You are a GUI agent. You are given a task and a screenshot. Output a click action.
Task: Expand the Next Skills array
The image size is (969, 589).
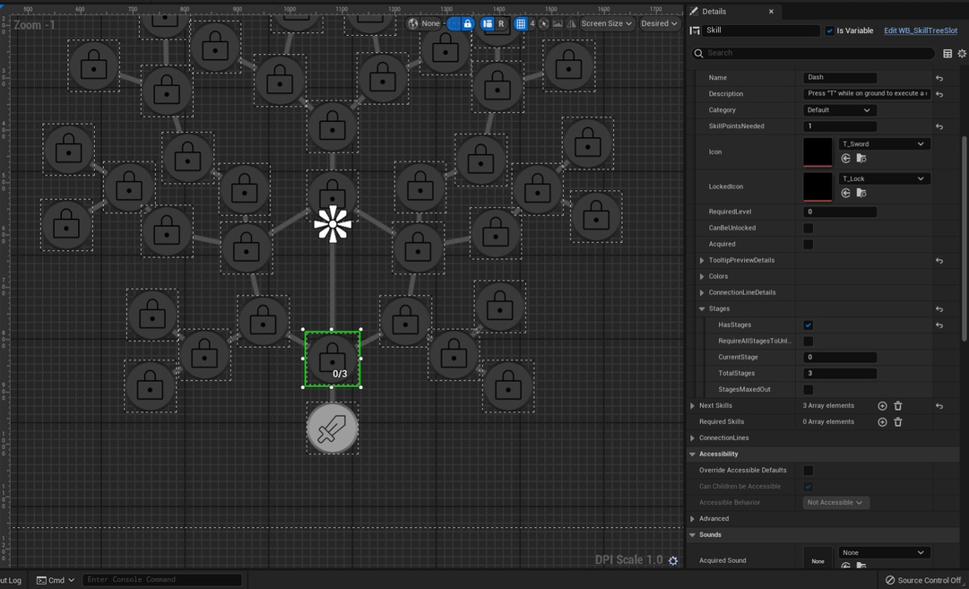(692, 406)
